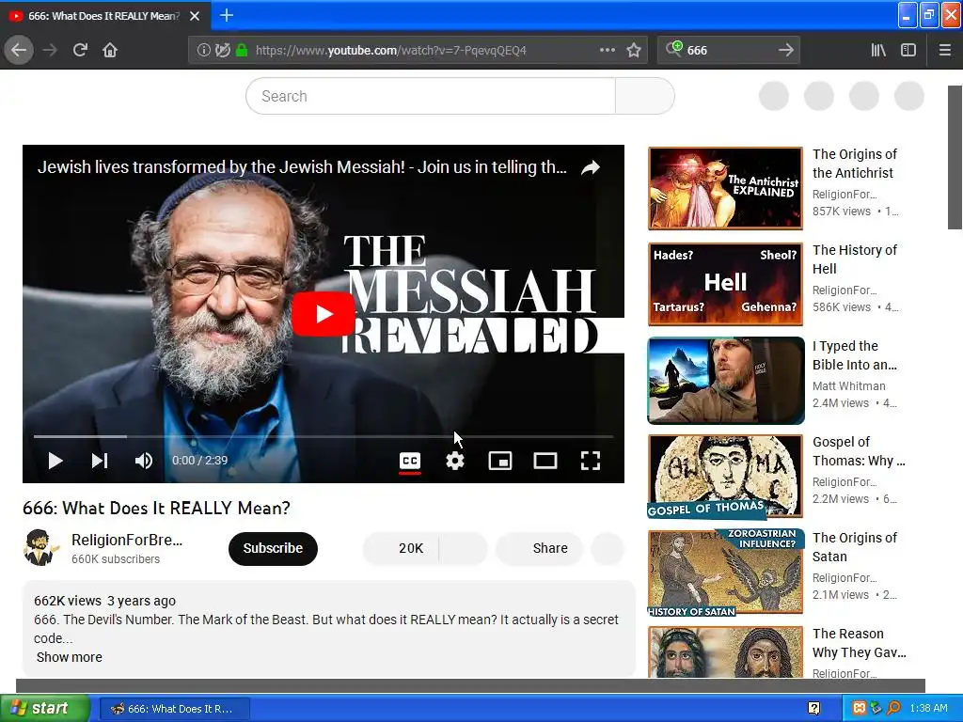Screen dimensions: 963x722
Task: Toggle closed captions CC button
Action: (410, 461)
